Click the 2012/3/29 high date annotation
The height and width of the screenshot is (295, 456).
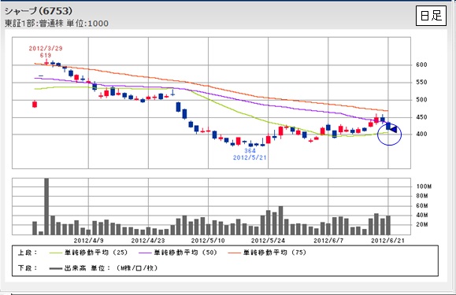[x=46, y=49]
